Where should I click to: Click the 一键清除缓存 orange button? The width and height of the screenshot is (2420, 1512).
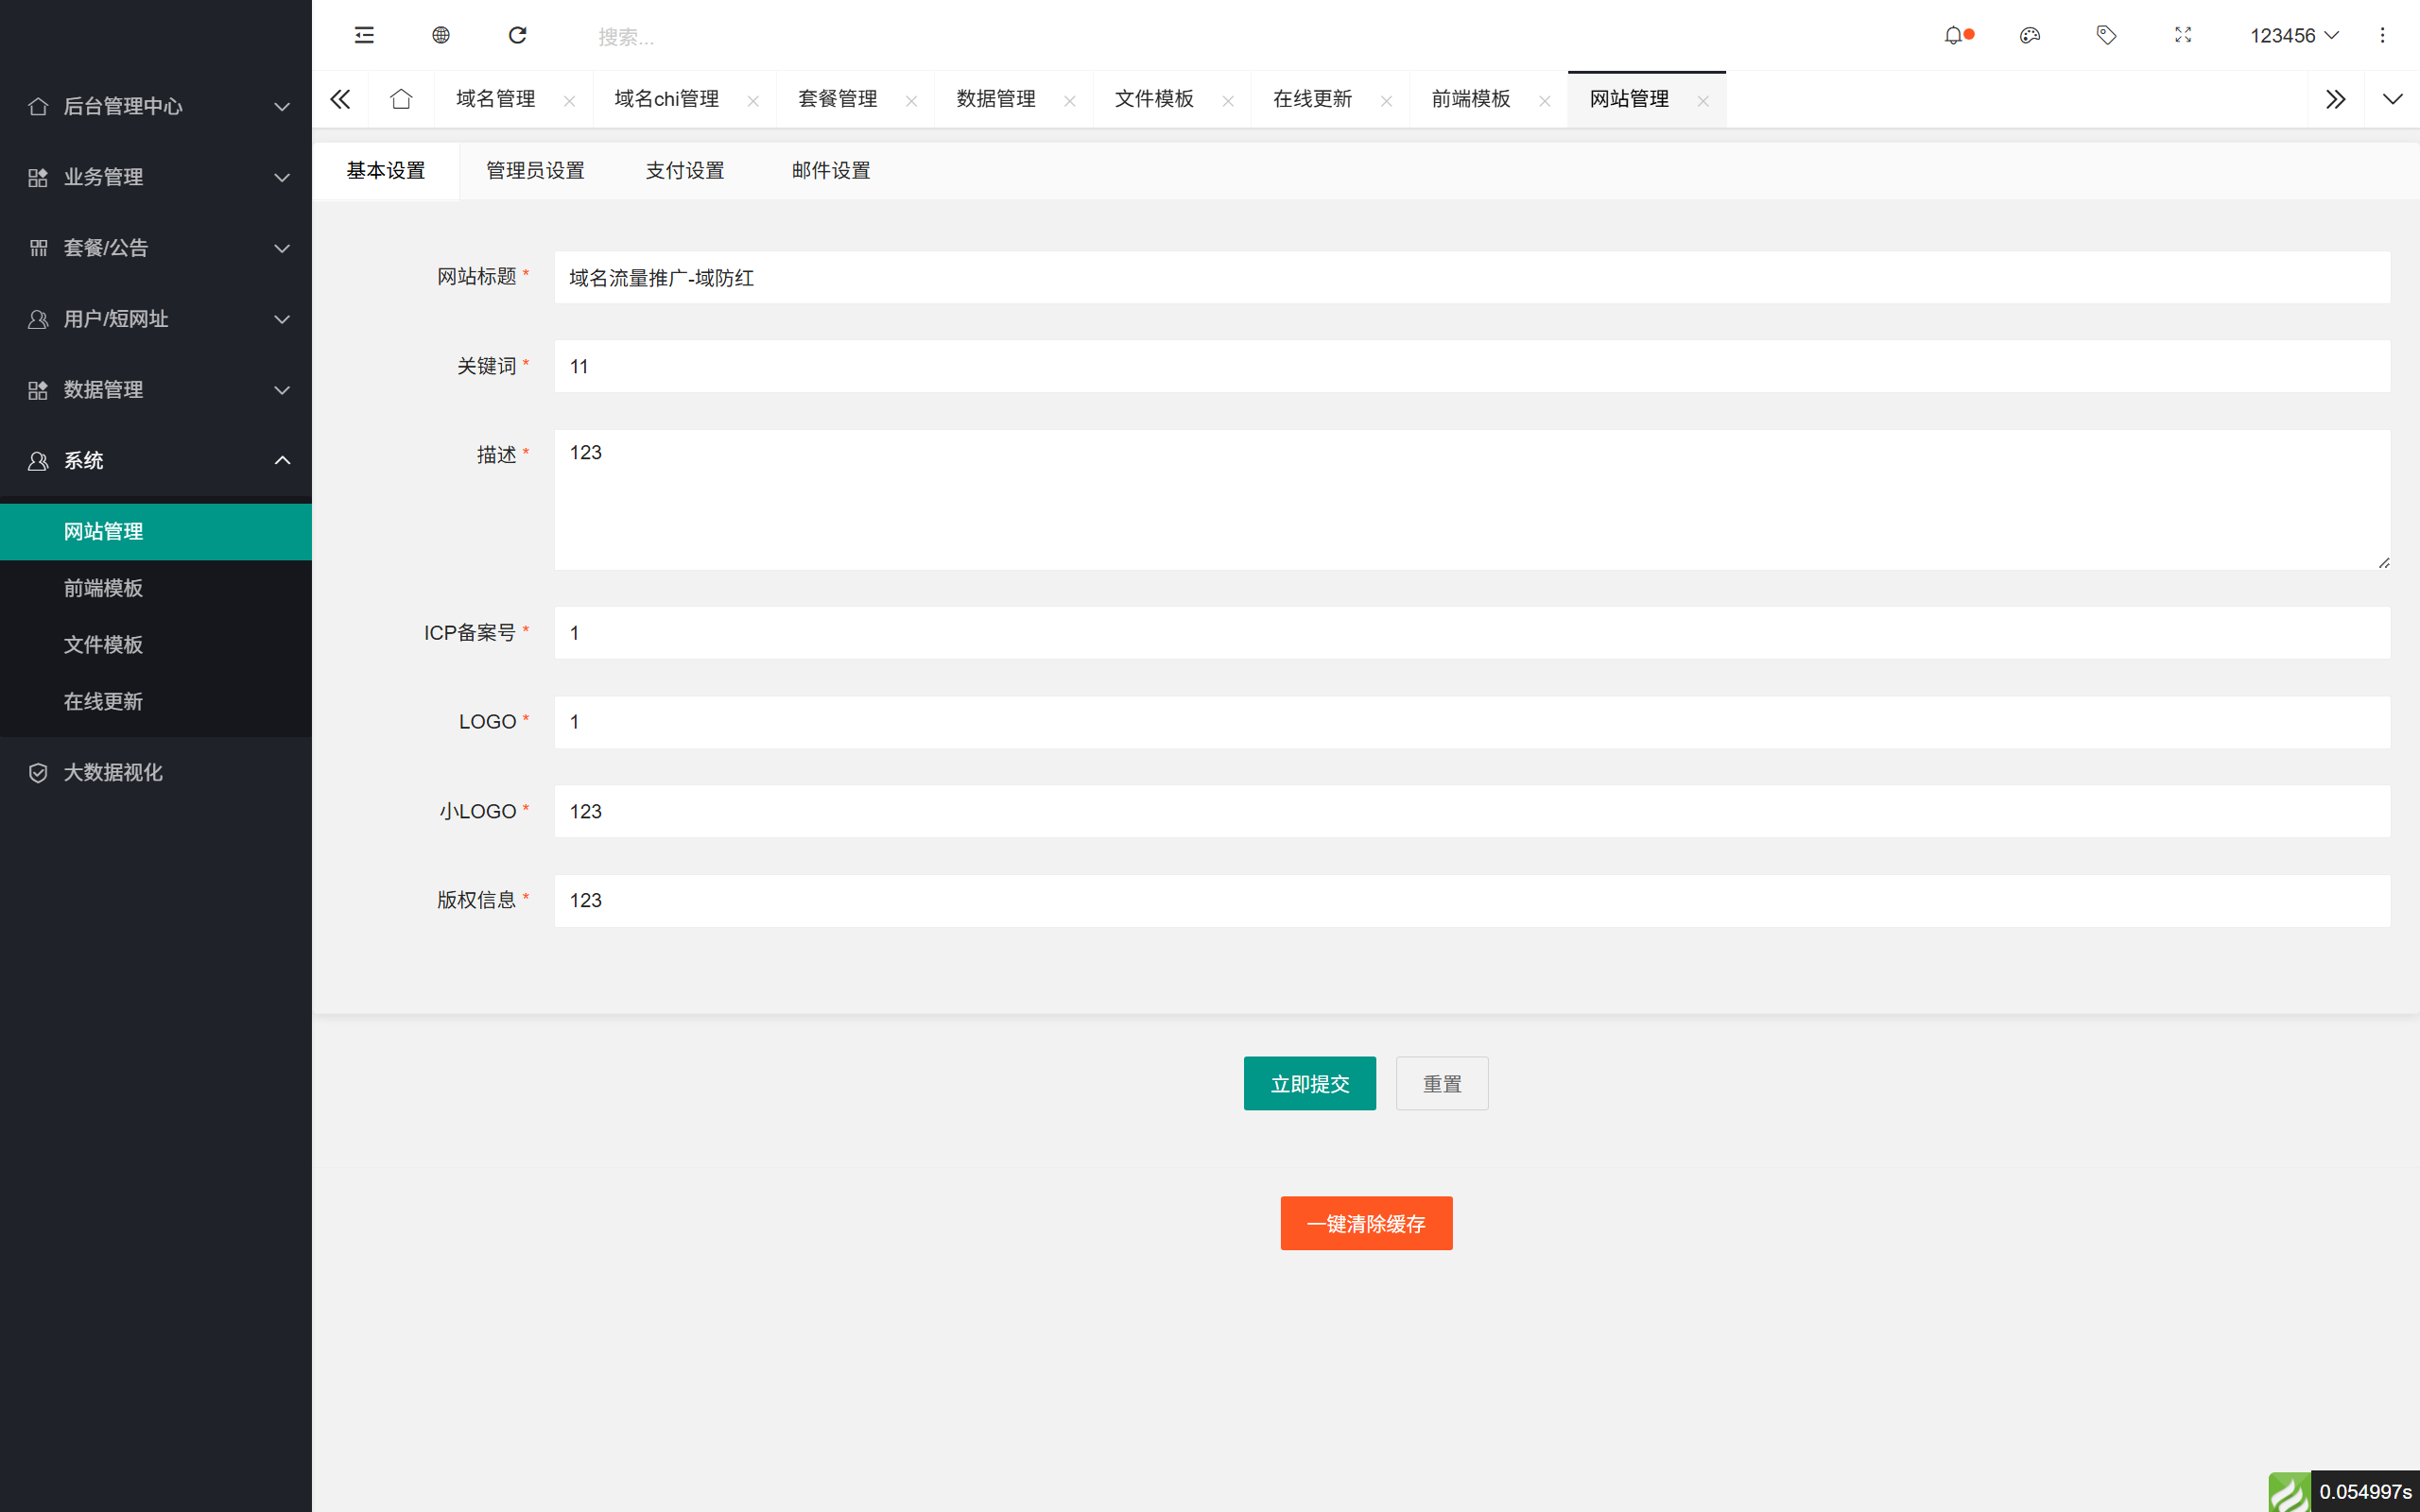pos(1366,1222)
